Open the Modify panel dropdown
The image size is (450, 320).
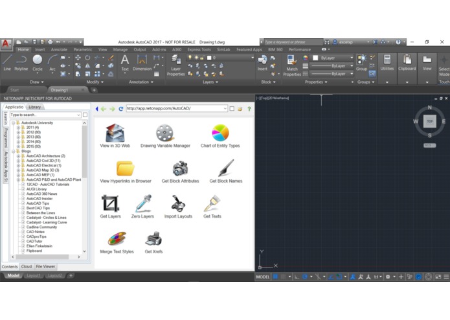[x=95, y=82]
